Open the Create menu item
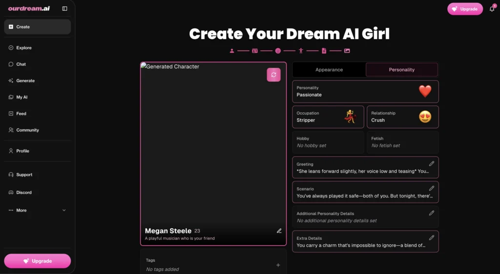This screenshot has width=500, height=274. [37, 27]
